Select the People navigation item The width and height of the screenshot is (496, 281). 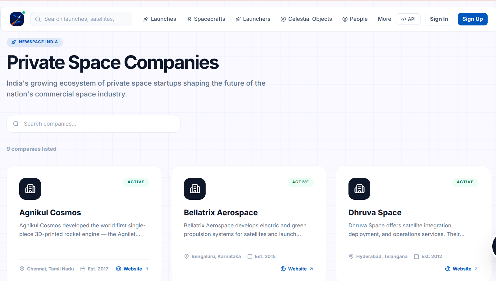point(355,19)
